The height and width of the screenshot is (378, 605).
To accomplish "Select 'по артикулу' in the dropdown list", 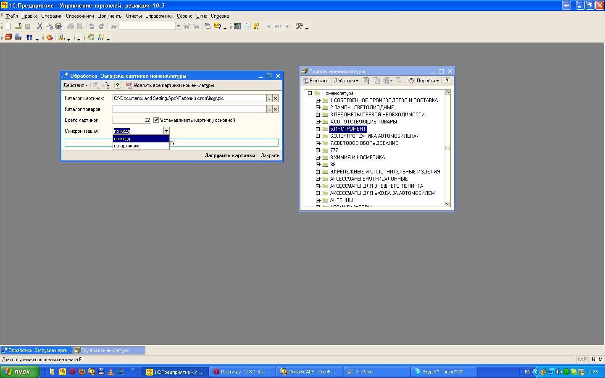I will pyautogui.click(x=141, y=146).
